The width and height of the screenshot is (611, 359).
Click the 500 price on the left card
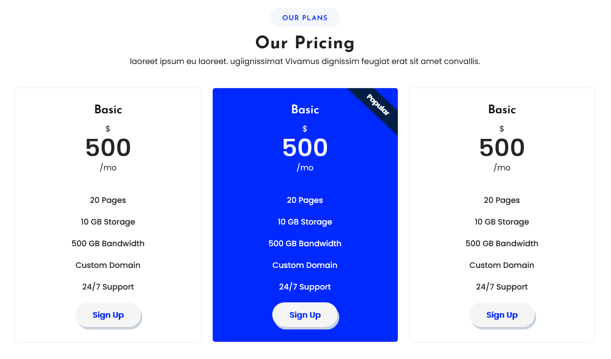click(x=108, y=148)
